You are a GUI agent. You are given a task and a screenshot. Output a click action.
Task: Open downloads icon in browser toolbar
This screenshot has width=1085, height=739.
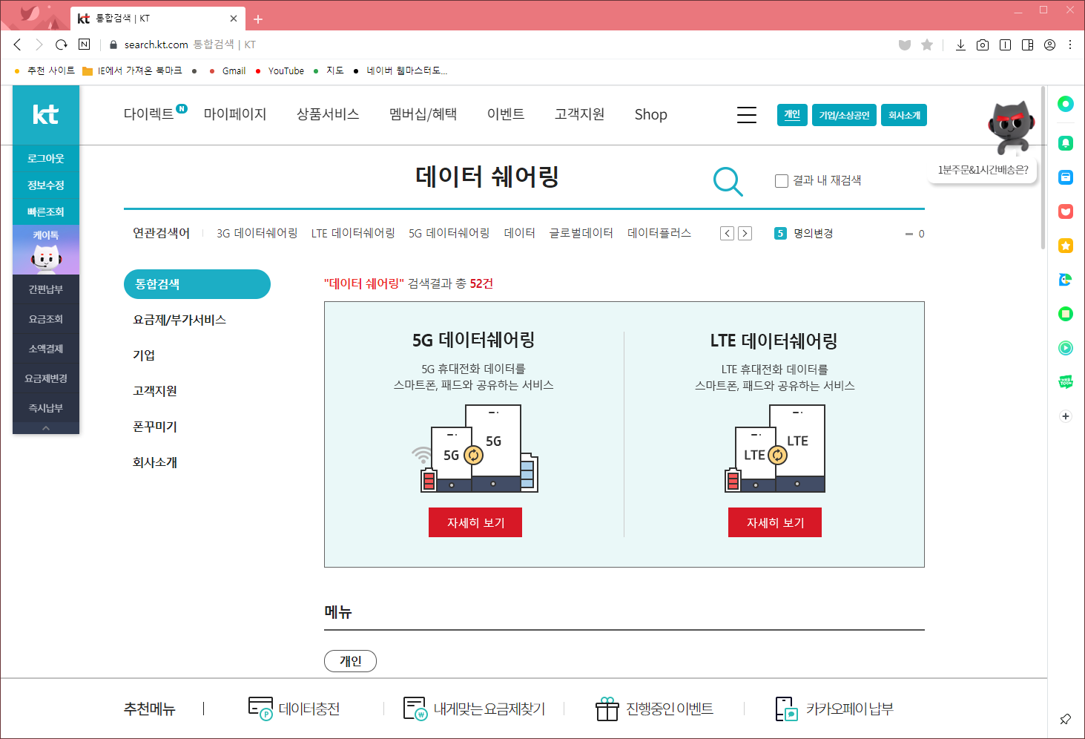960,45
